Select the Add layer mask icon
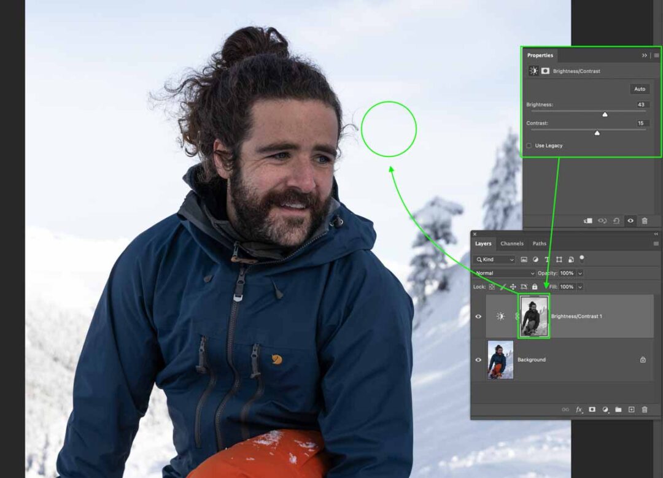This screenshot has width=663, height=478. pyautogui.click(x=592, y=409)
